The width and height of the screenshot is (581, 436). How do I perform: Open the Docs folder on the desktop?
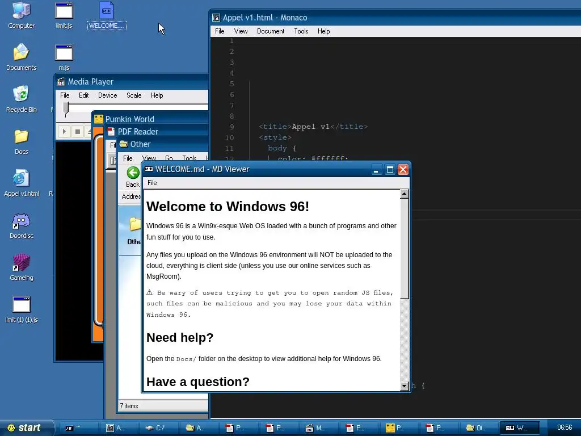[x=21, y=141]
